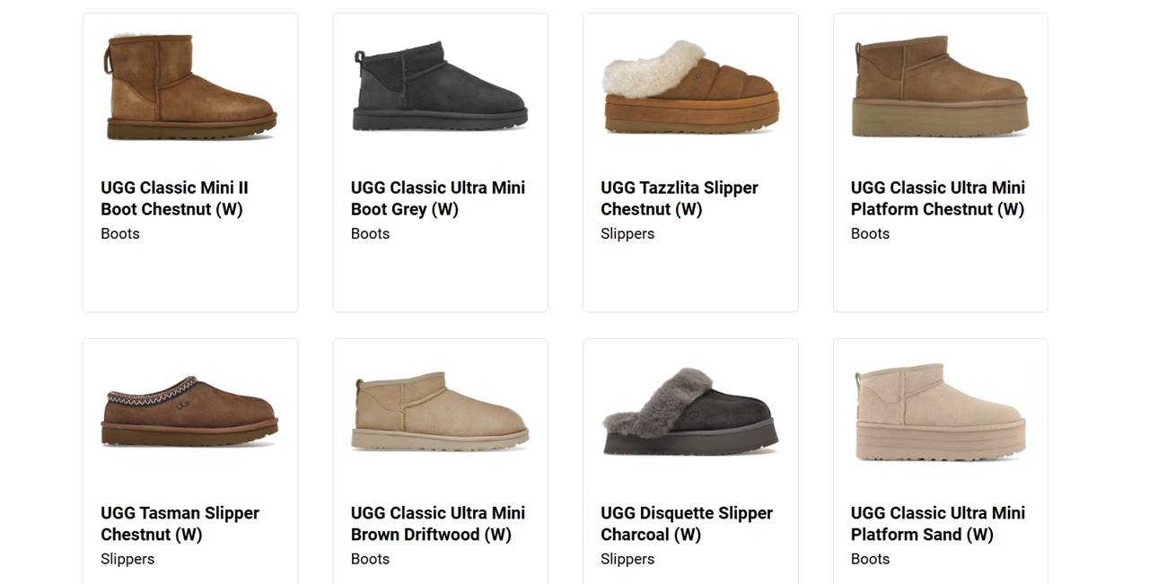Select the Tazzlita Slipper Chestnut product image
This screenshot has height=584, width=1149.
coord(689,87)
